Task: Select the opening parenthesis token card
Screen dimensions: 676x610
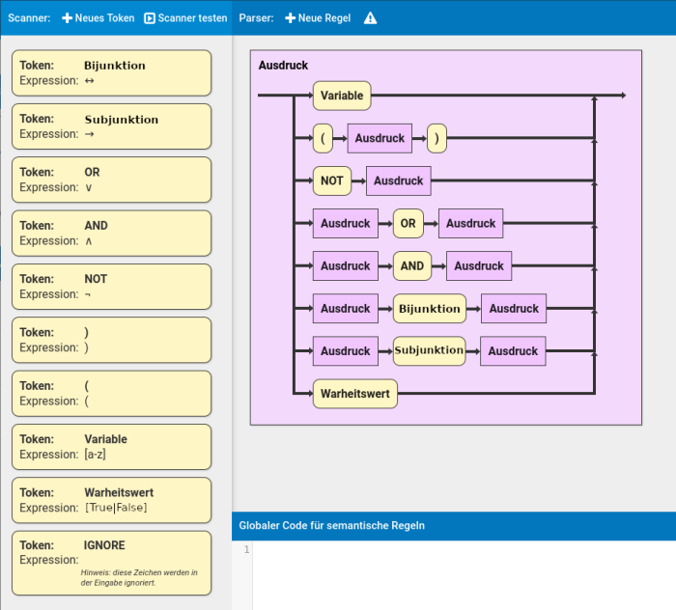Action: tap(112, 393)
